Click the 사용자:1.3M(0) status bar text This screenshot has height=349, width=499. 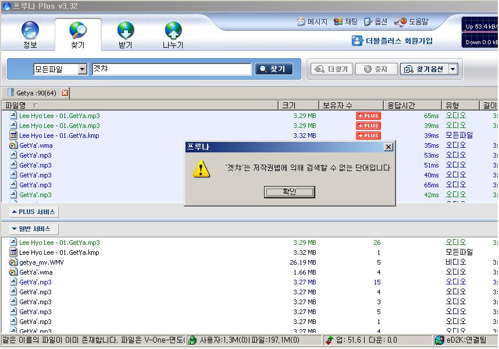click(x=223, y=340)
